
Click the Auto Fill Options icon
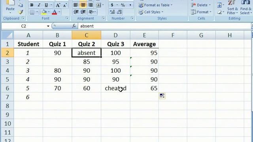click(162, 96)
